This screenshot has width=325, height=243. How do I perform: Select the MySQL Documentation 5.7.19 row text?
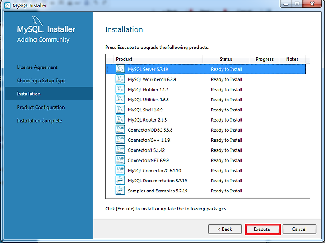[158, 181]
